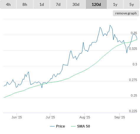Click the Sep '25 axis label
140x134 pixels.
[x=120, y=117]
